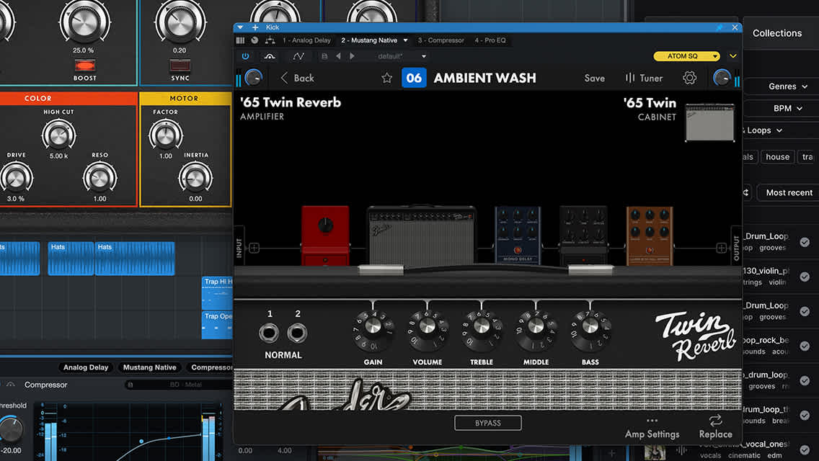Viewport: 819px width, 461px height.
Task: Favorite the Ambient Wash preset star
Action: click(x=386, y=78)
